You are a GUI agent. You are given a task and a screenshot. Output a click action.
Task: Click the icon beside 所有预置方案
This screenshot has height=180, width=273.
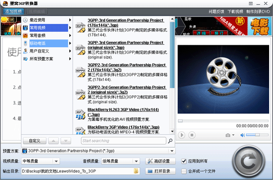click(x=25, y=59)
